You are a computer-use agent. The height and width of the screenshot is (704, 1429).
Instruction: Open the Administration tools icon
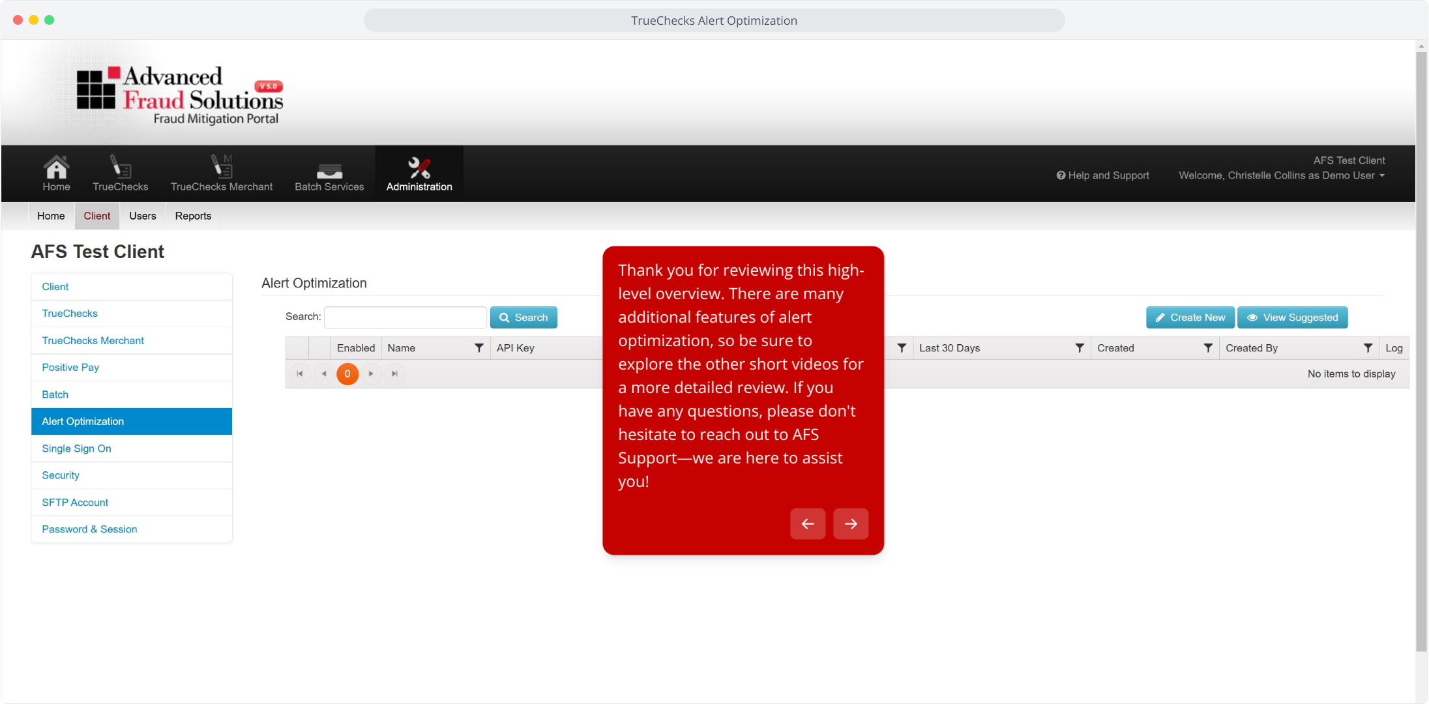pos(419,173)
